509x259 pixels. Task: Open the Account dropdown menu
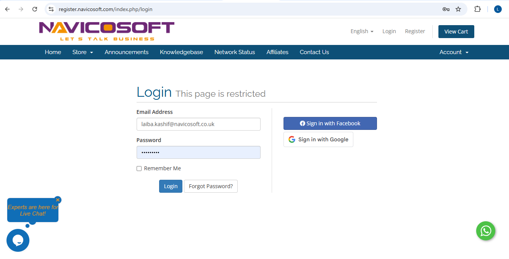tap(454, 52)
